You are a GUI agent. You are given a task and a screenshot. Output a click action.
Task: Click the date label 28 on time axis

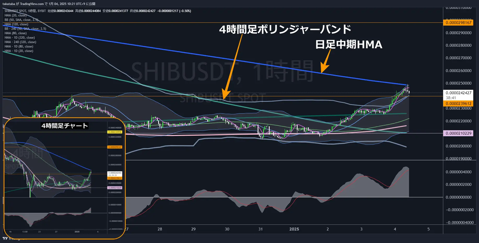[x=160, y=229]
